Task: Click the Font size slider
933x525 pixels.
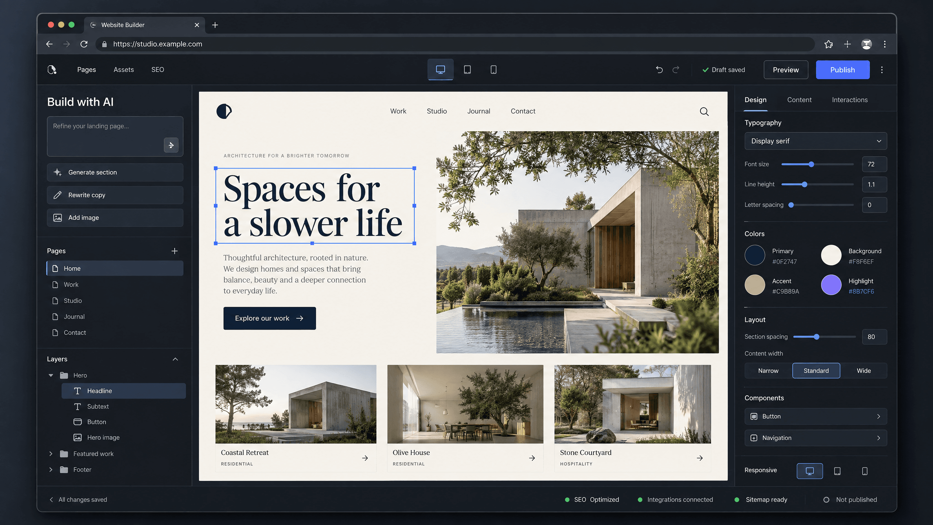Action: [817, 164]
